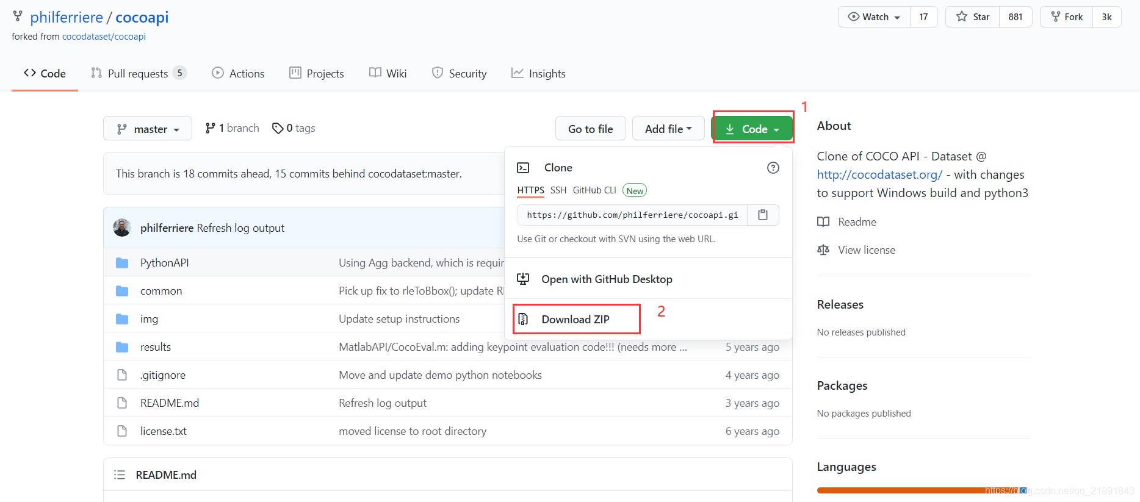This screenshot has width=1140, height=502.
Task: Select the Code tab
Action: coord(45,73)
